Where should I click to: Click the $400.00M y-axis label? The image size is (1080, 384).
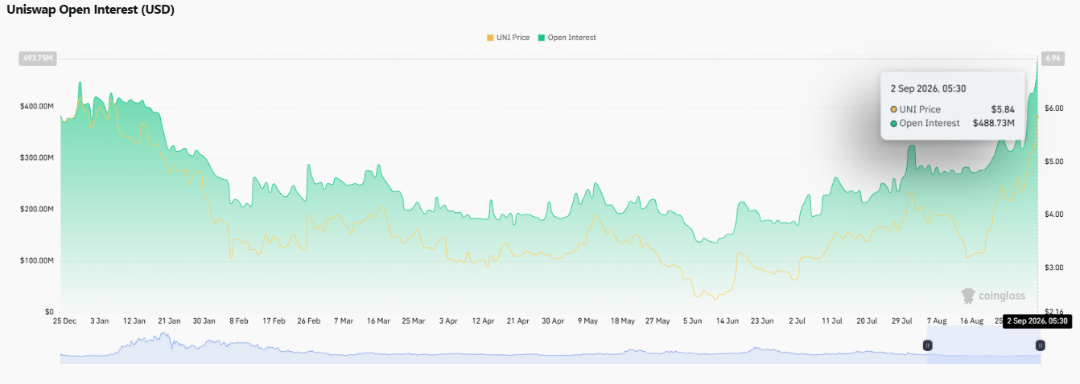click(x=37, y=106)
